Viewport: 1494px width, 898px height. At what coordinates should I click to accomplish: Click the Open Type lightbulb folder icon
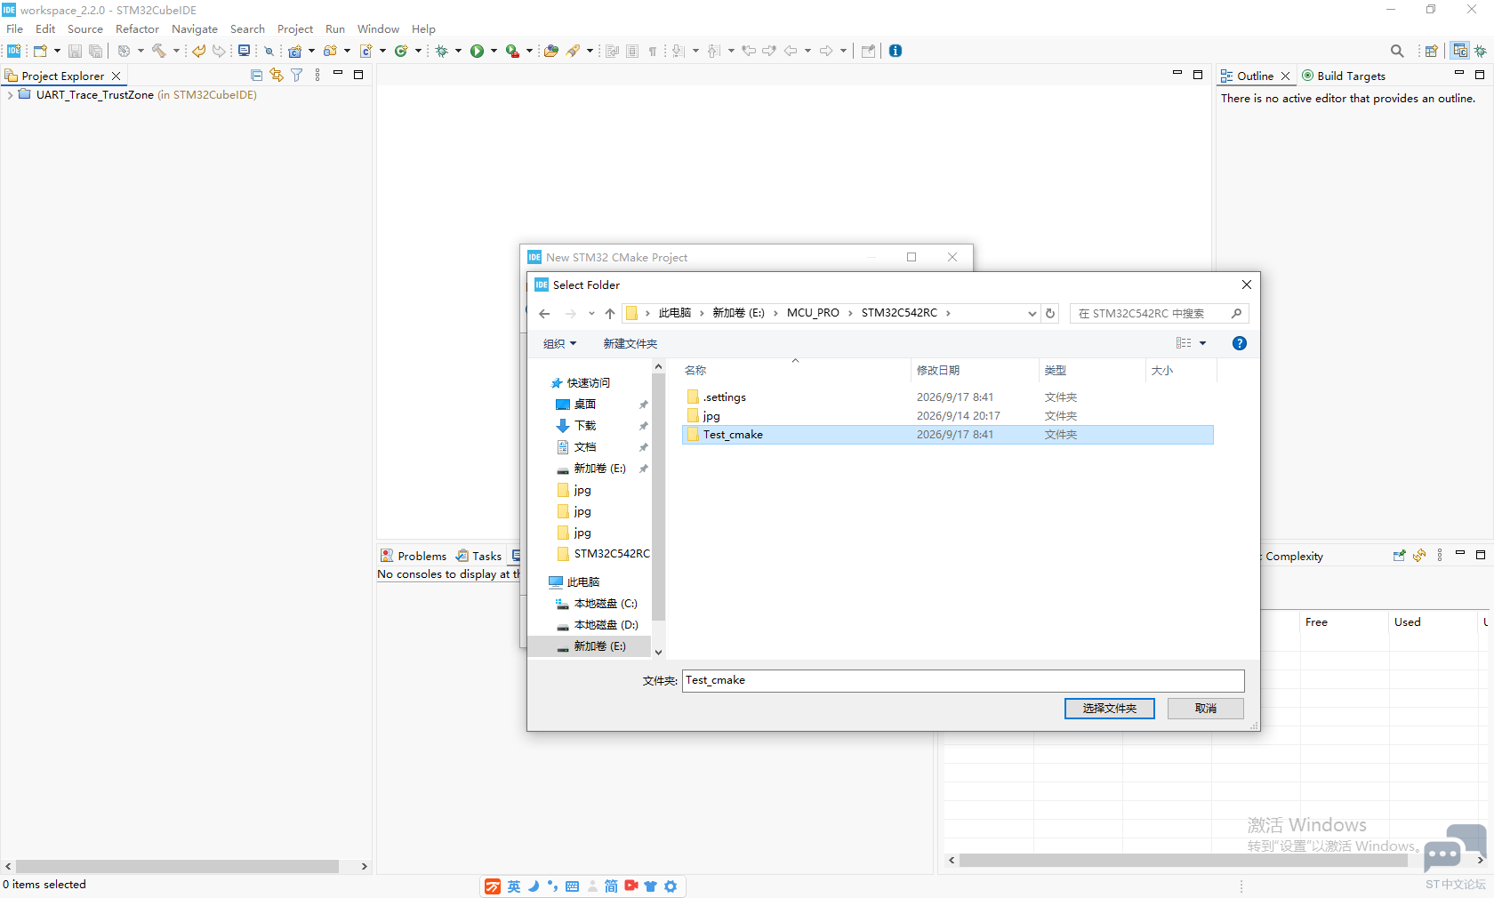(x=551, y=51)
